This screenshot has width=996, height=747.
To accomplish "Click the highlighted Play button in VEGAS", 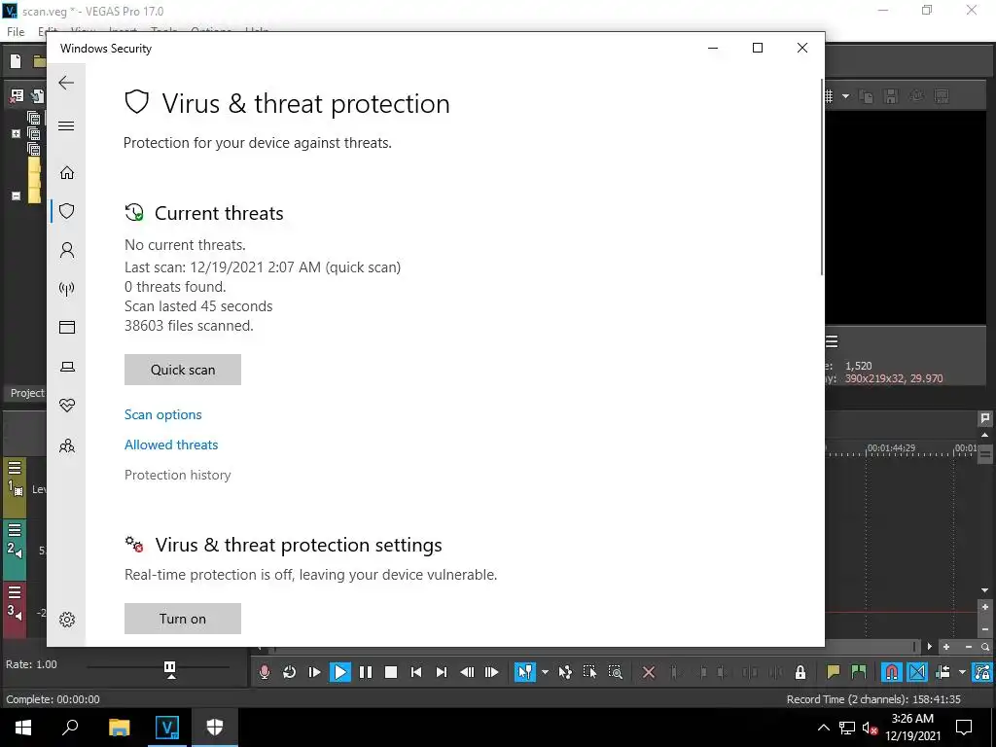I will (x=339, y=672).
